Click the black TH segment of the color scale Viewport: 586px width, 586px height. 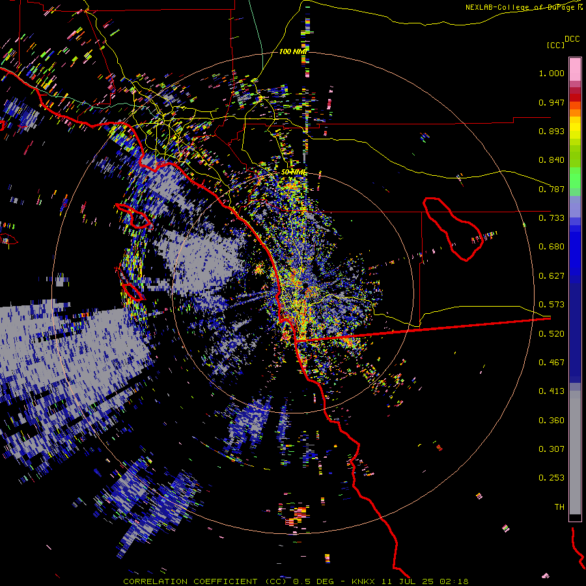[x=575, y=518]
